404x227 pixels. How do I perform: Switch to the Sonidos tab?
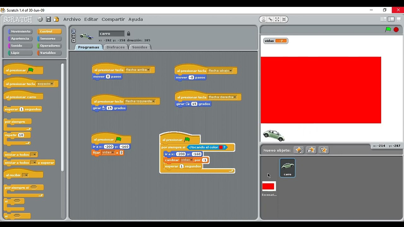pyautogui.click(x=140, y=47)
